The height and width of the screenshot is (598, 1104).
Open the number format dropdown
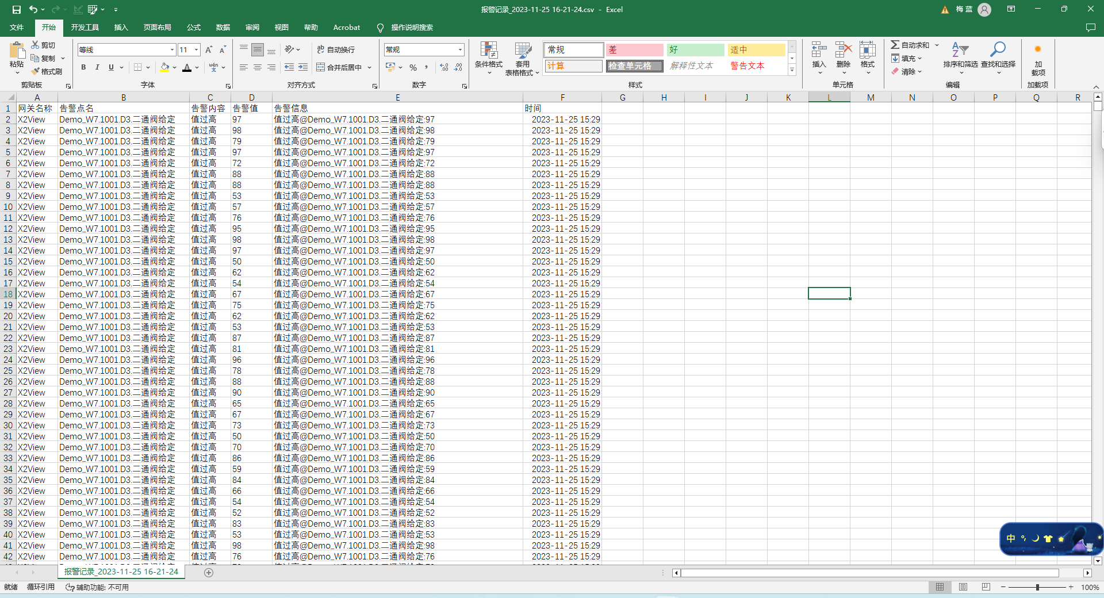[x=460, y=50]
